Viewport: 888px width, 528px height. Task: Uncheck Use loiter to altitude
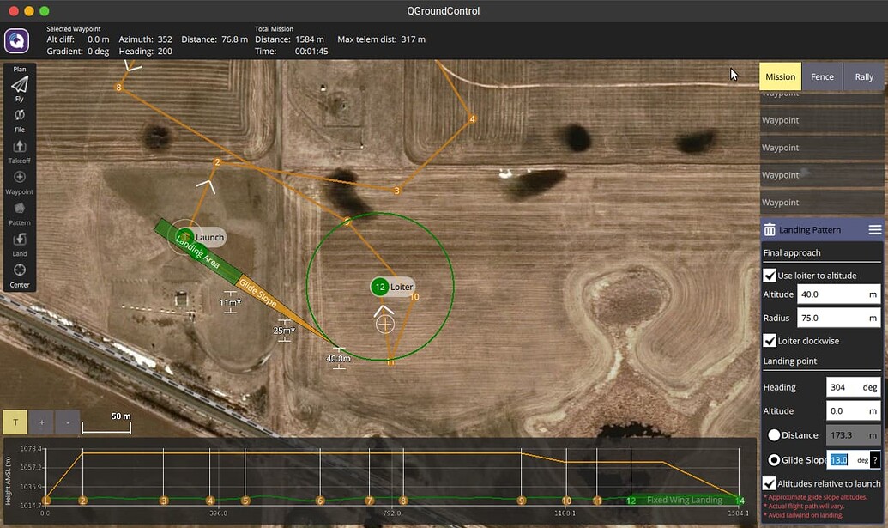point(770,276)
